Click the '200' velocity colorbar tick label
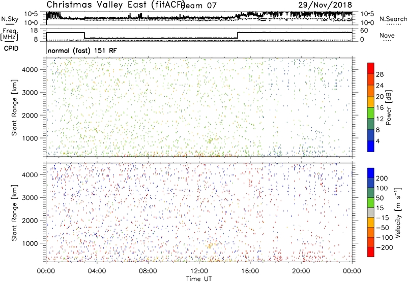 (x=382, y=178)
